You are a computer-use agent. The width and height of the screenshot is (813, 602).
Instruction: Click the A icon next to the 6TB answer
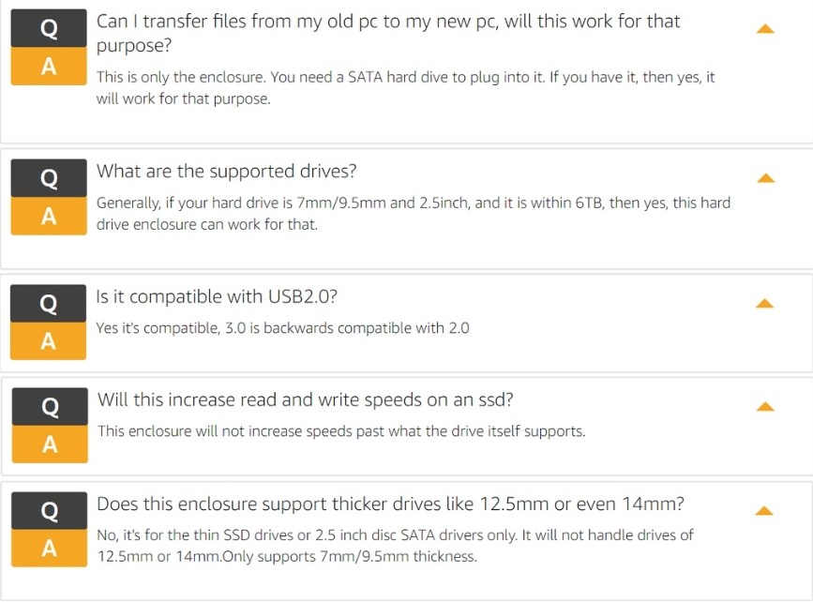pos(49,216)
